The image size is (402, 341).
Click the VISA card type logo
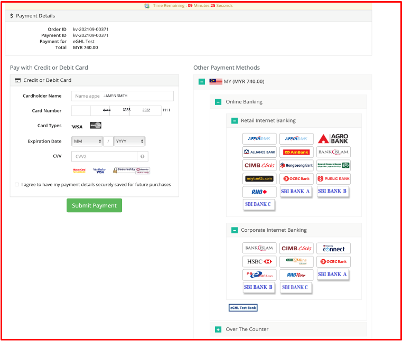[77, 127]
